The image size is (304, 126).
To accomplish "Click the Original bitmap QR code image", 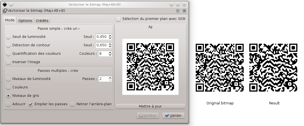I will click(220, 68).
